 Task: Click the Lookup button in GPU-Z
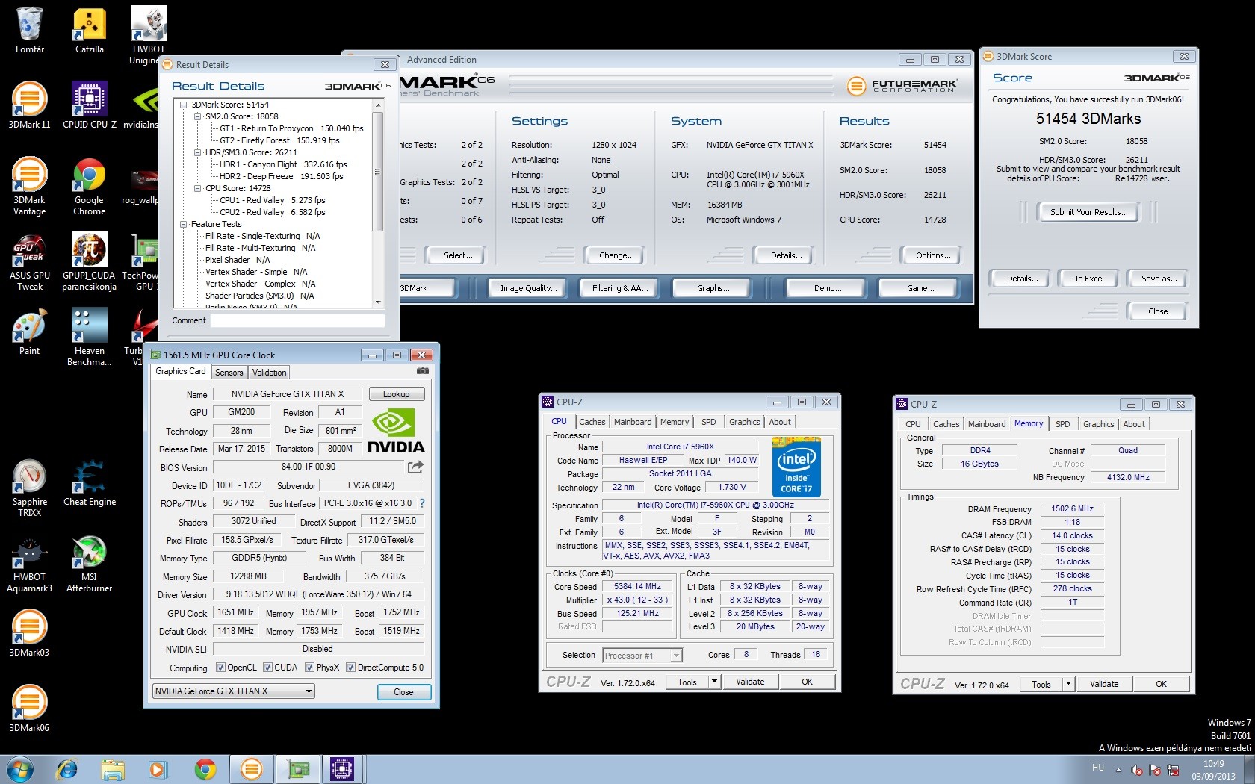point(396,394)
